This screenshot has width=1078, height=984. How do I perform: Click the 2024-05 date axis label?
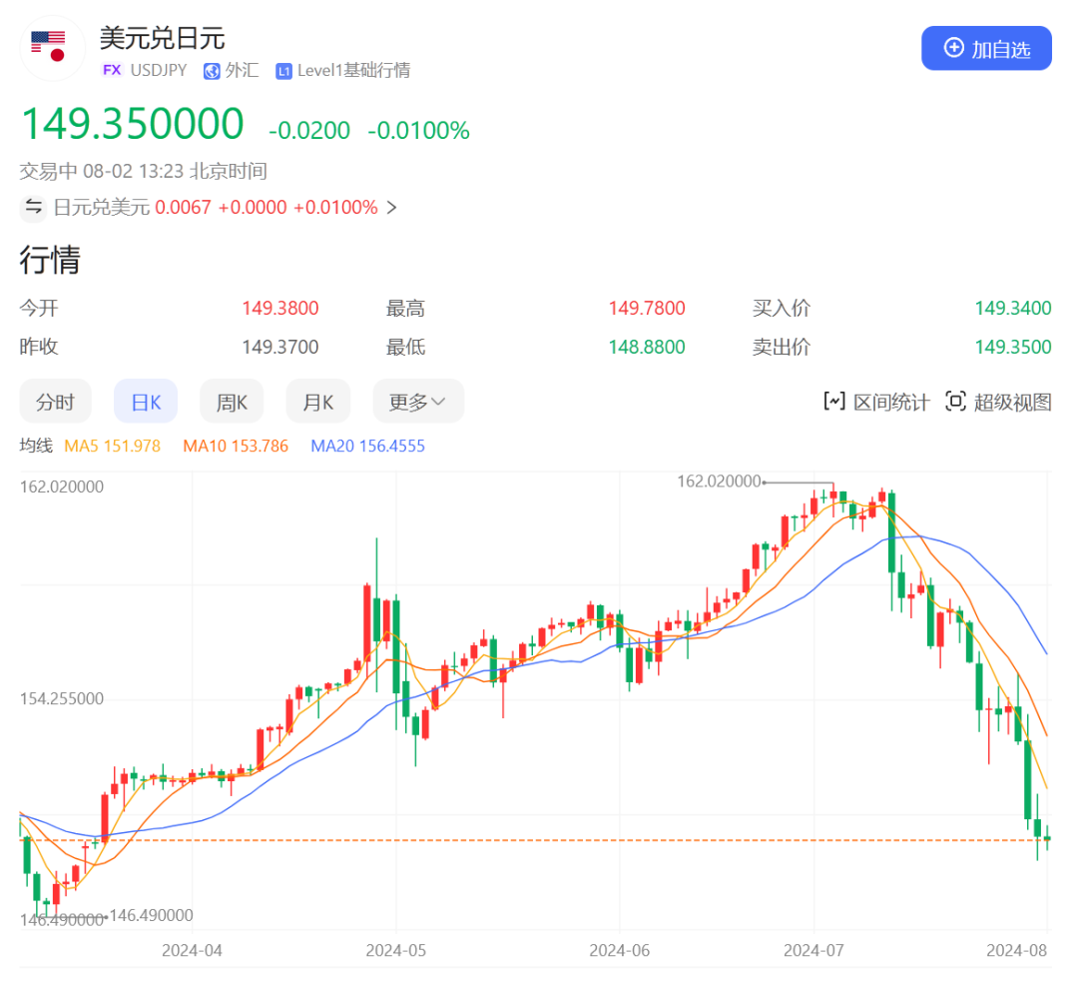pyautogui.click(x=396, y=950)
